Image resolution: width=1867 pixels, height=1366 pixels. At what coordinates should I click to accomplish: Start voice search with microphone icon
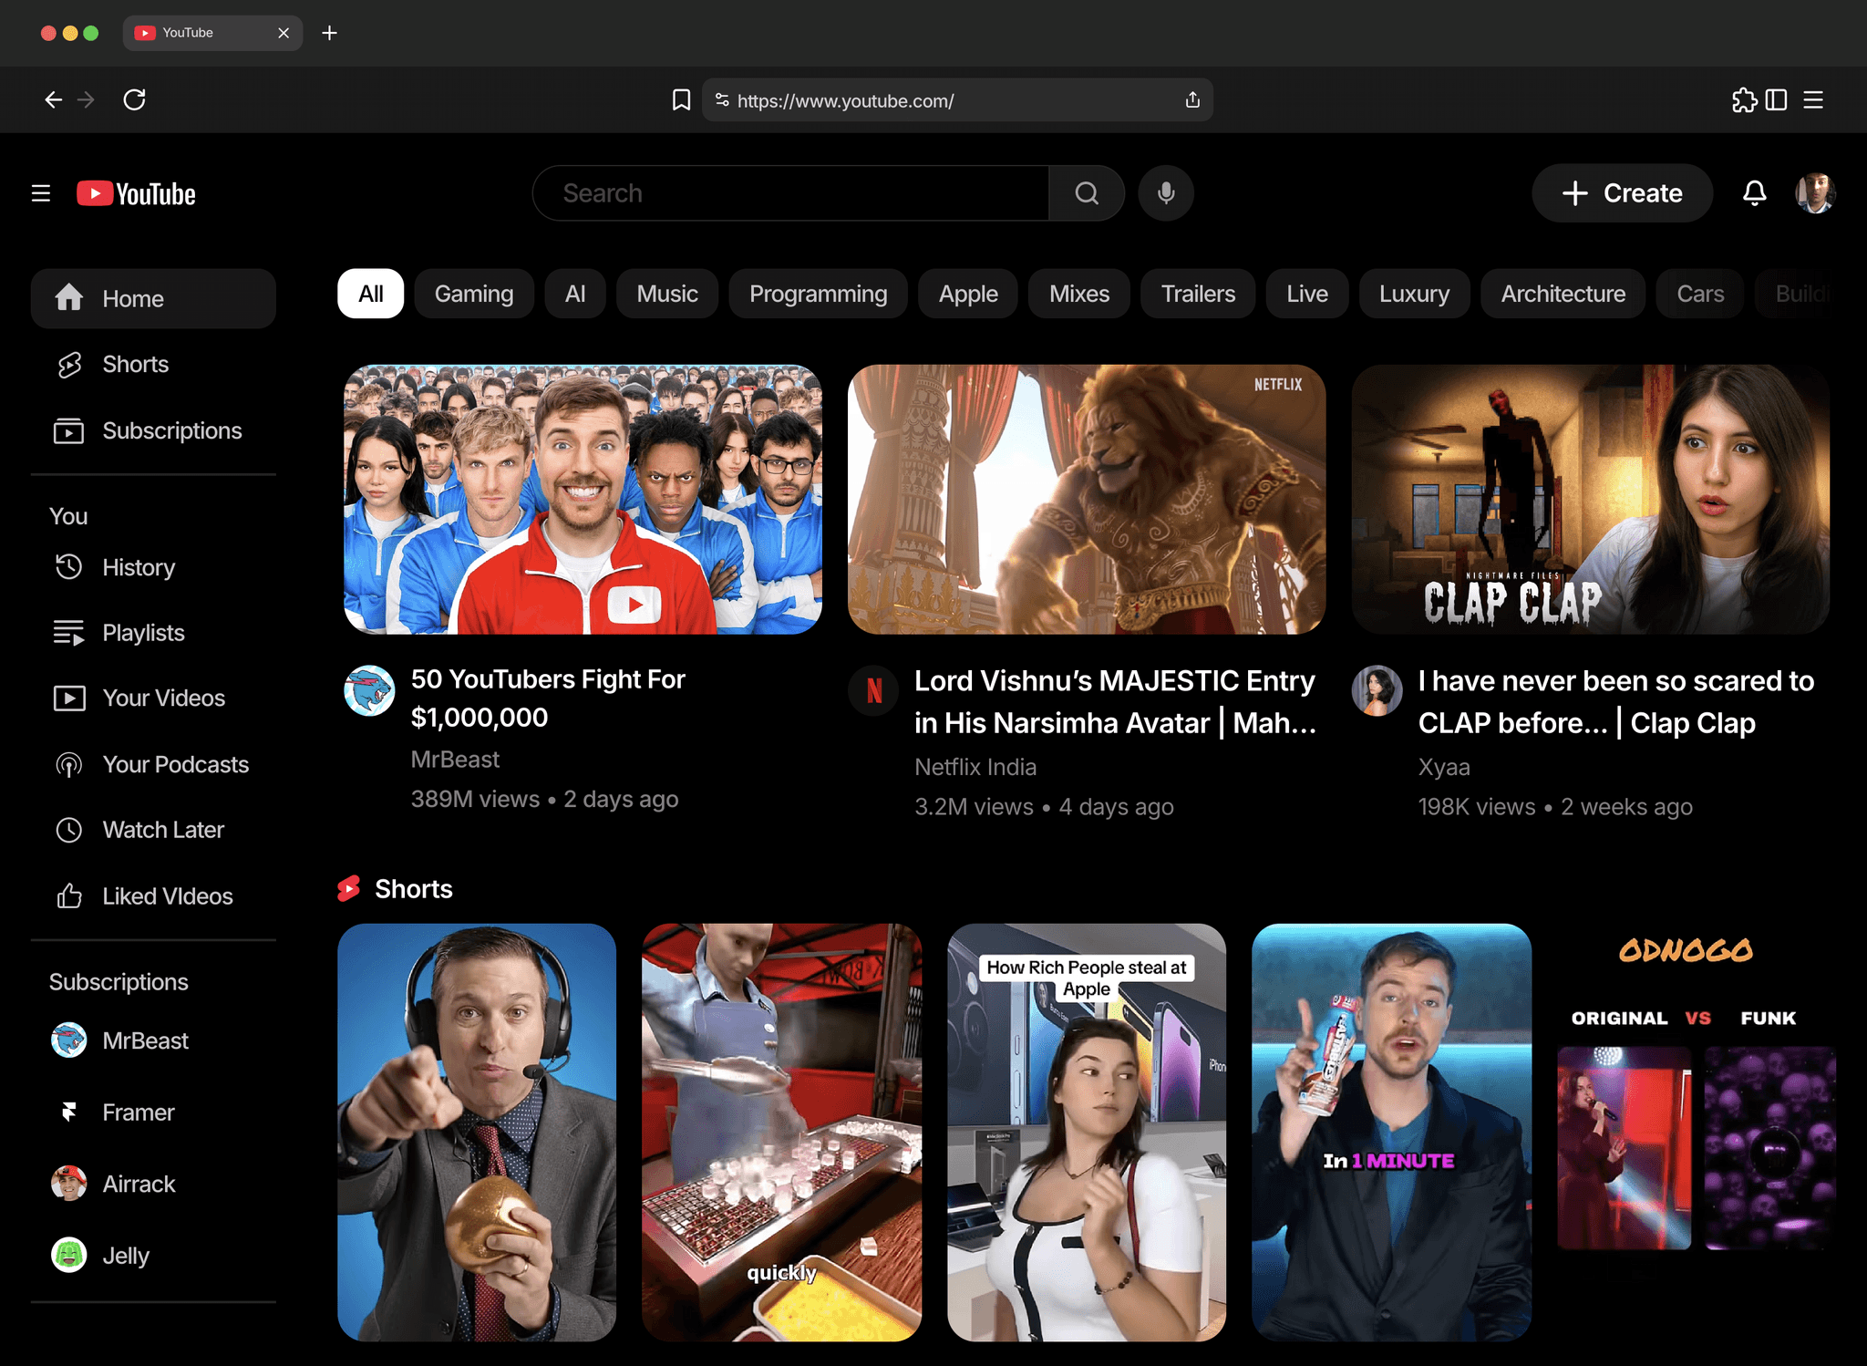[1166, 193]
